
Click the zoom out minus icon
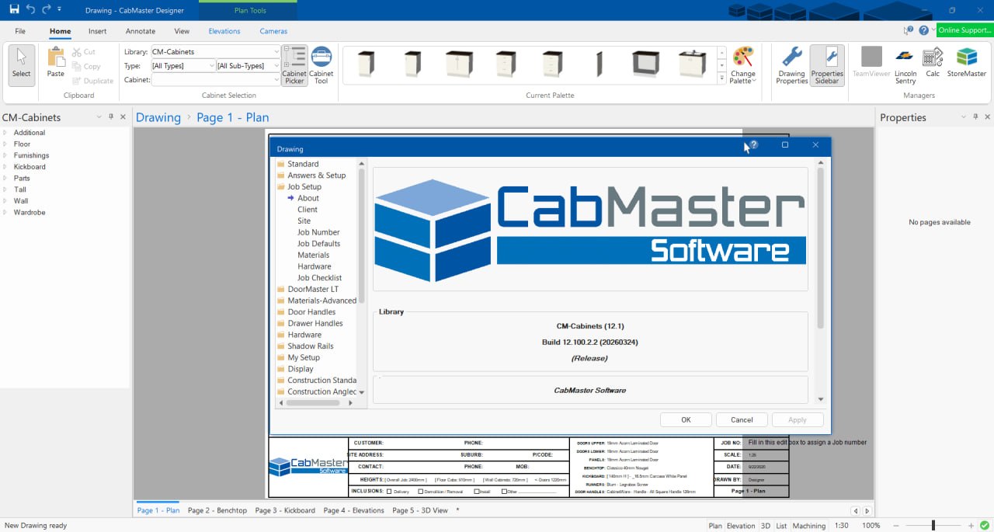click(x=895, y=526)
